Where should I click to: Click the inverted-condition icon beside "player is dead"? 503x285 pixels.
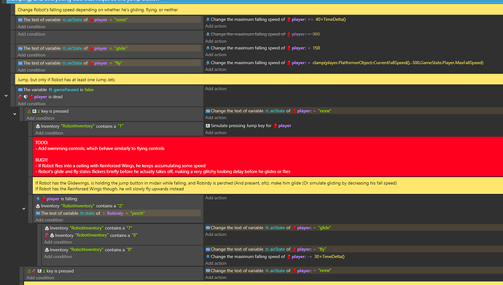(x=20, y=97)
